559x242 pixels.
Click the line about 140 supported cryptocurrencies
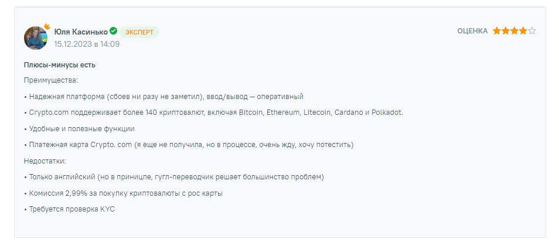(214, 112)
